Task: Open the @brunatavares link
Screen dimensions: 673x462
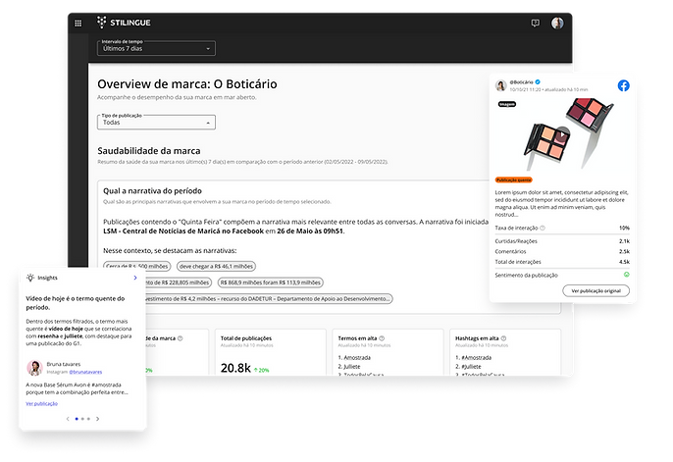Action: click(85, 372)
